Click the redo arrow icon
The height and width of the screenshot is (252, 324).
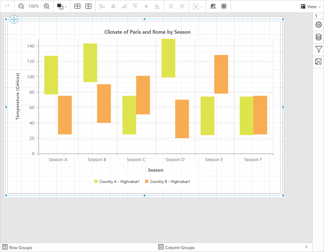(7, 6)
